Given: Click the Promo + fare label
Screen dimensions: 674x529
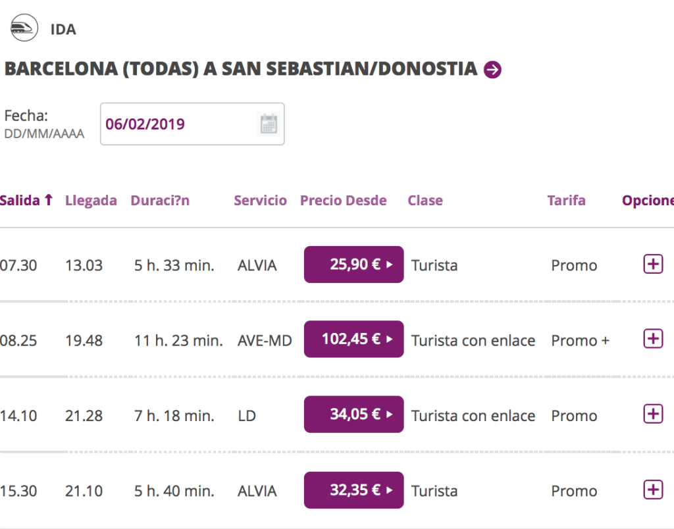Looking at the screenshot, I should tap(581, 341).
